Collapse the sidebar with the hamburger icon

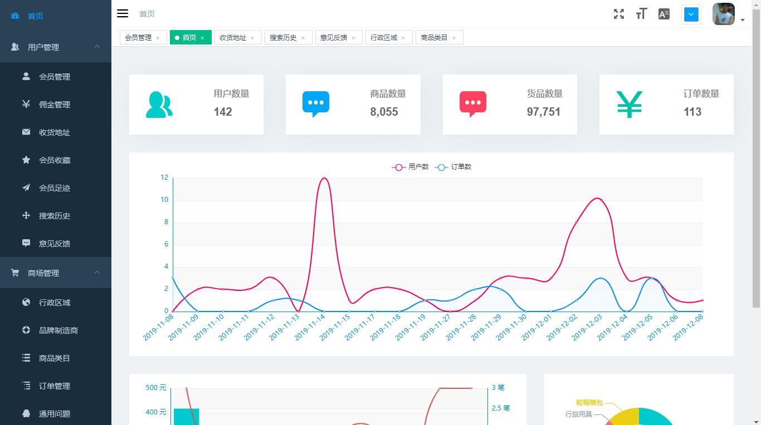coord(122,13)
